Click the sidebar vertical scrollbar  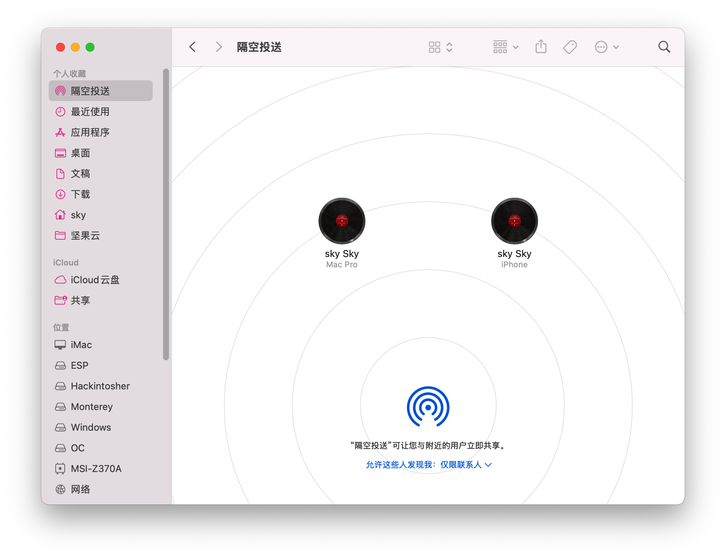coord(166,214)
